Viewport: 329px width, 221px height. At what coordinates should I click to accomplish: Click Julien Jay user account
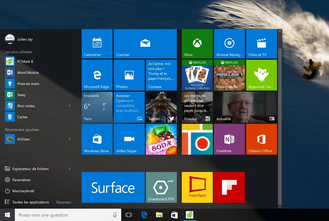pos(19,39)
